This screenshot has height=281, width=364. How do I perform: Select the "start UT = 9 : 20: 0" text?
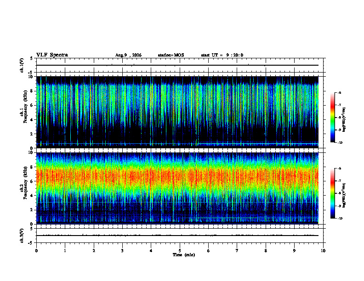[222, 55]
